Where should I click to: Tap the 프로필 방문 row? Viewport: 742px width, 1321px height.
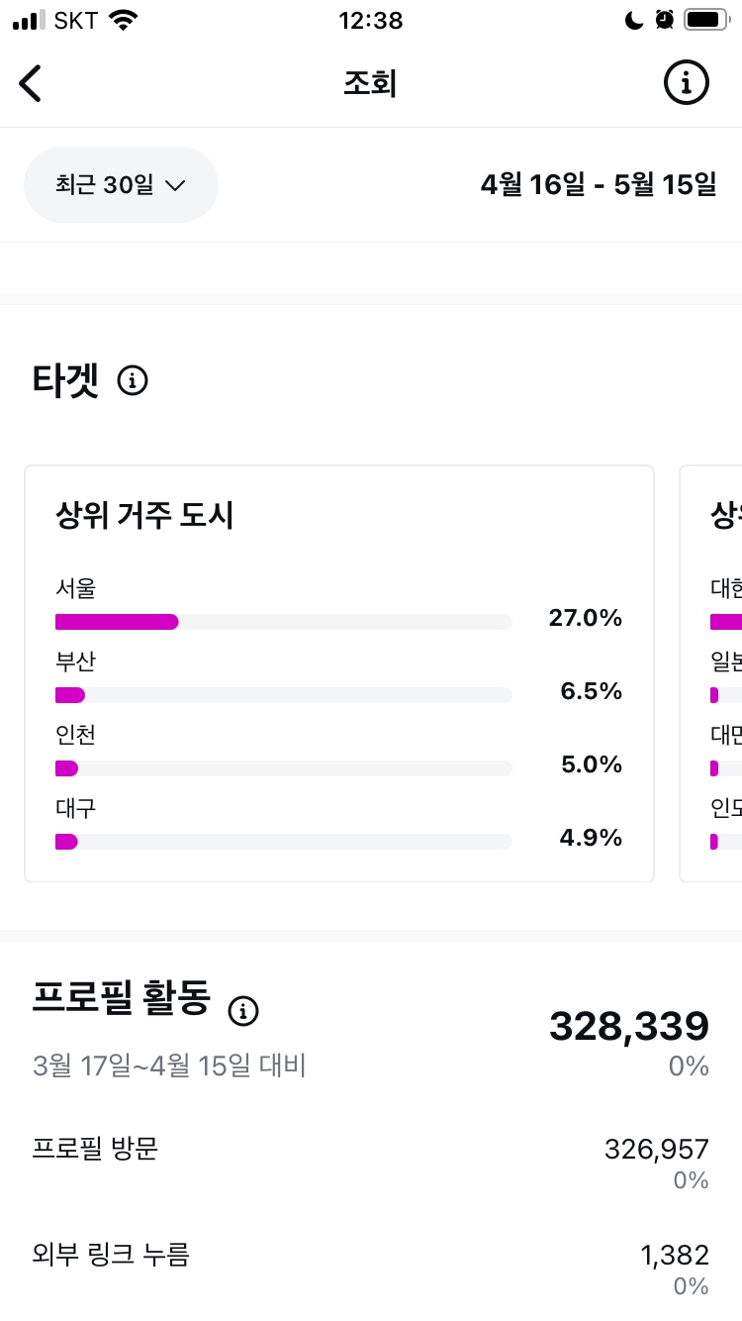[371, 1163]
